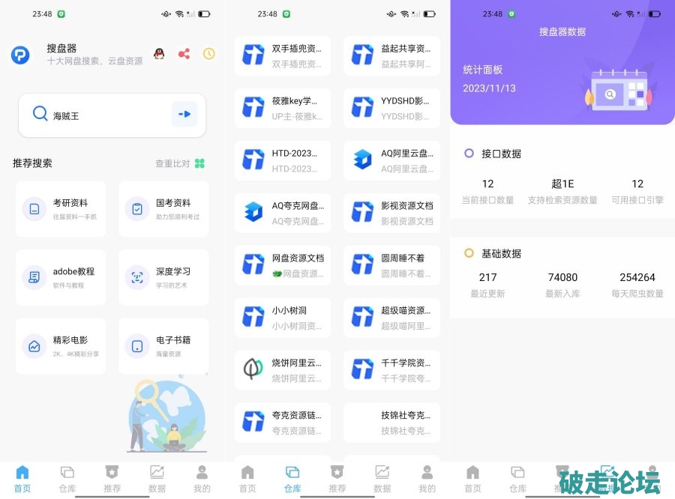The height and width of the screenshot is (499, 675).
Task: Select the 小小树洞 repository item
Action: tap(283, 317)
